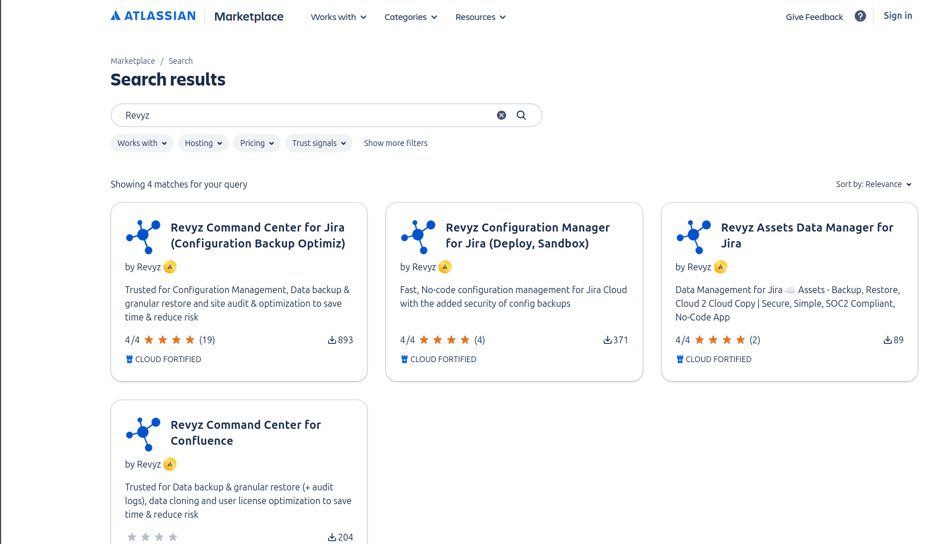
Task: Click Revyz Configuration Manager app logo
Action: [418, 237]
